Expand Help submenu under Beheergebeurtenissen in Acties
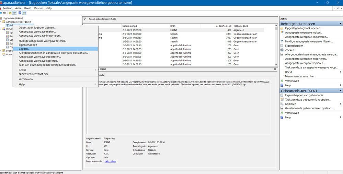Image resolution: width=343 pixels, height=174 pixels. [341, 85]
